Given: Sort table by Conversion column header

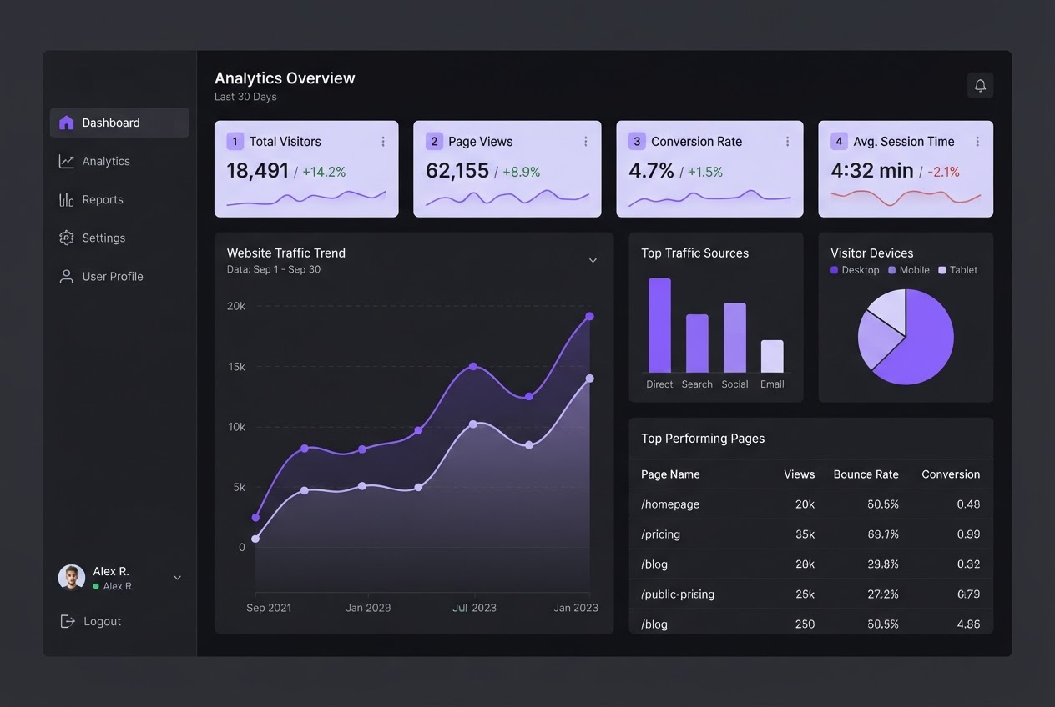Looking at the screenshot, I should click(x=951, y=474).
